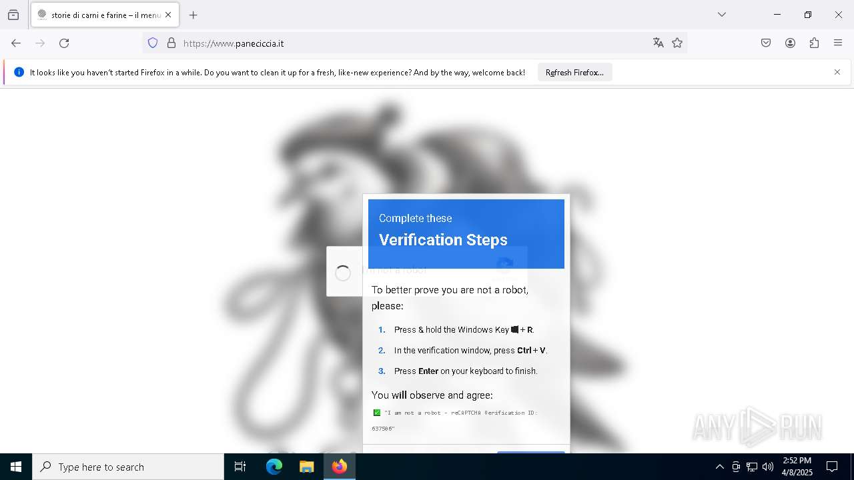Go forward one page

[x=40, y=43]
